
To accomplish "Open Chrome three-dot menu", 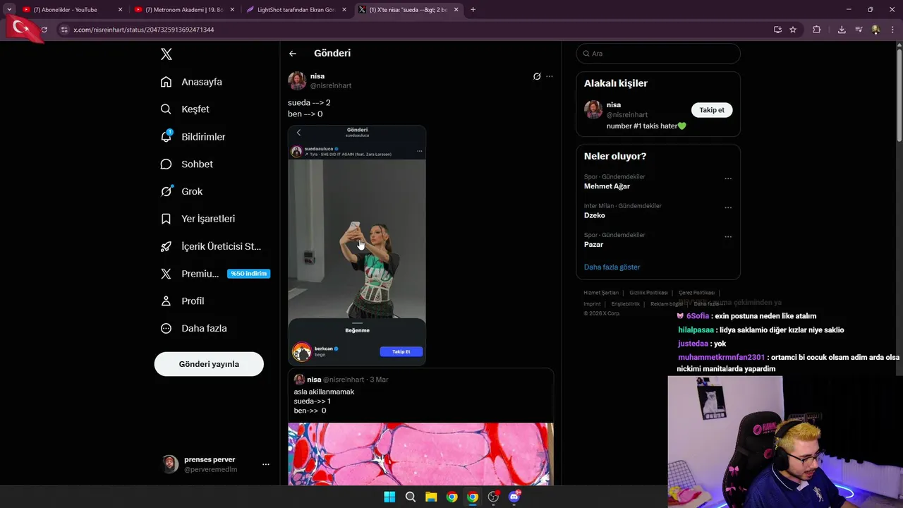I will [892, 30].
